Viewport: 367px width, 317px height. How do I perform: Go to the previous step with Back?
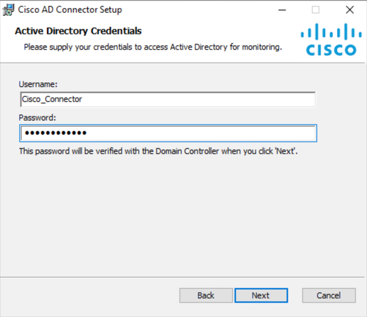coord(206,296)
